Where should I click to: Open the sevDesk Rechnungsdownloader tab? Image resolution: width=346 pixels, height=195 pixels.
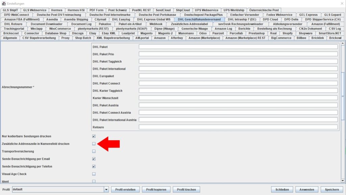[x=241, y=24]
